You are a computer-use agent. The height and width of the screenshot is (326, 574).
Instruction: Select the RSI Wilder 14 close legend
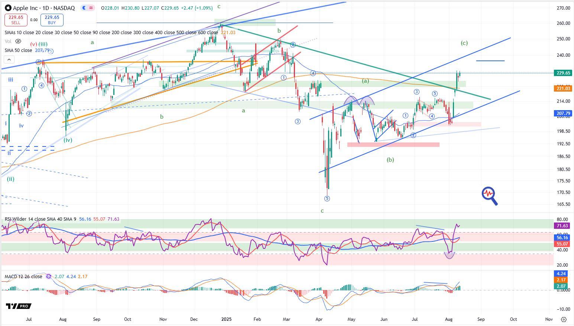41,219
